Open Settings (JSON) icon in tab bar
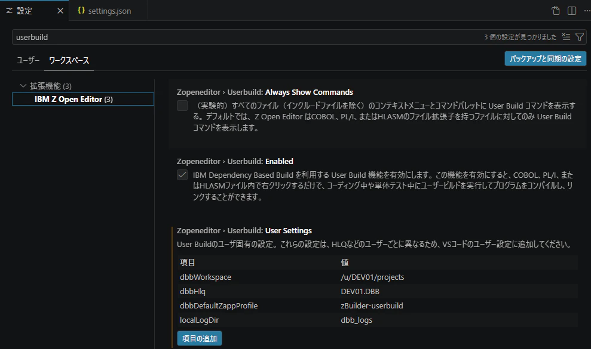 point(556,11)
